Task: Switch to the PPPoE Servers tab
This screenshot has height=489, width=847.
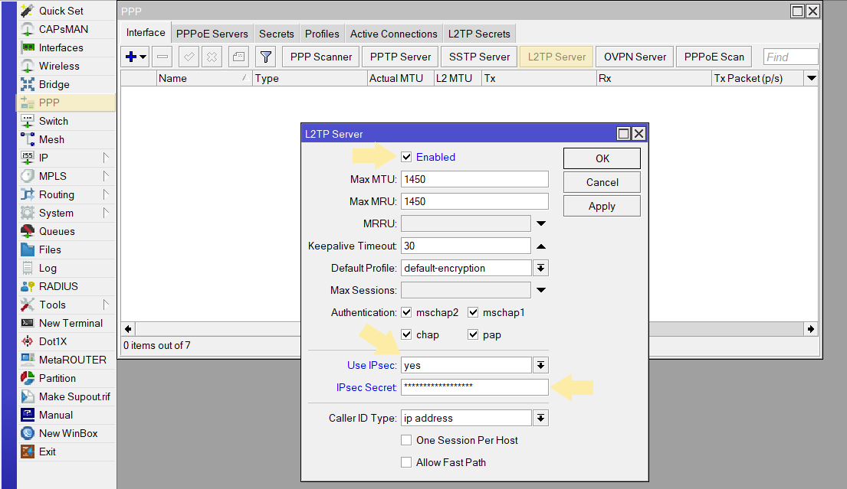Action: point(212,34)
